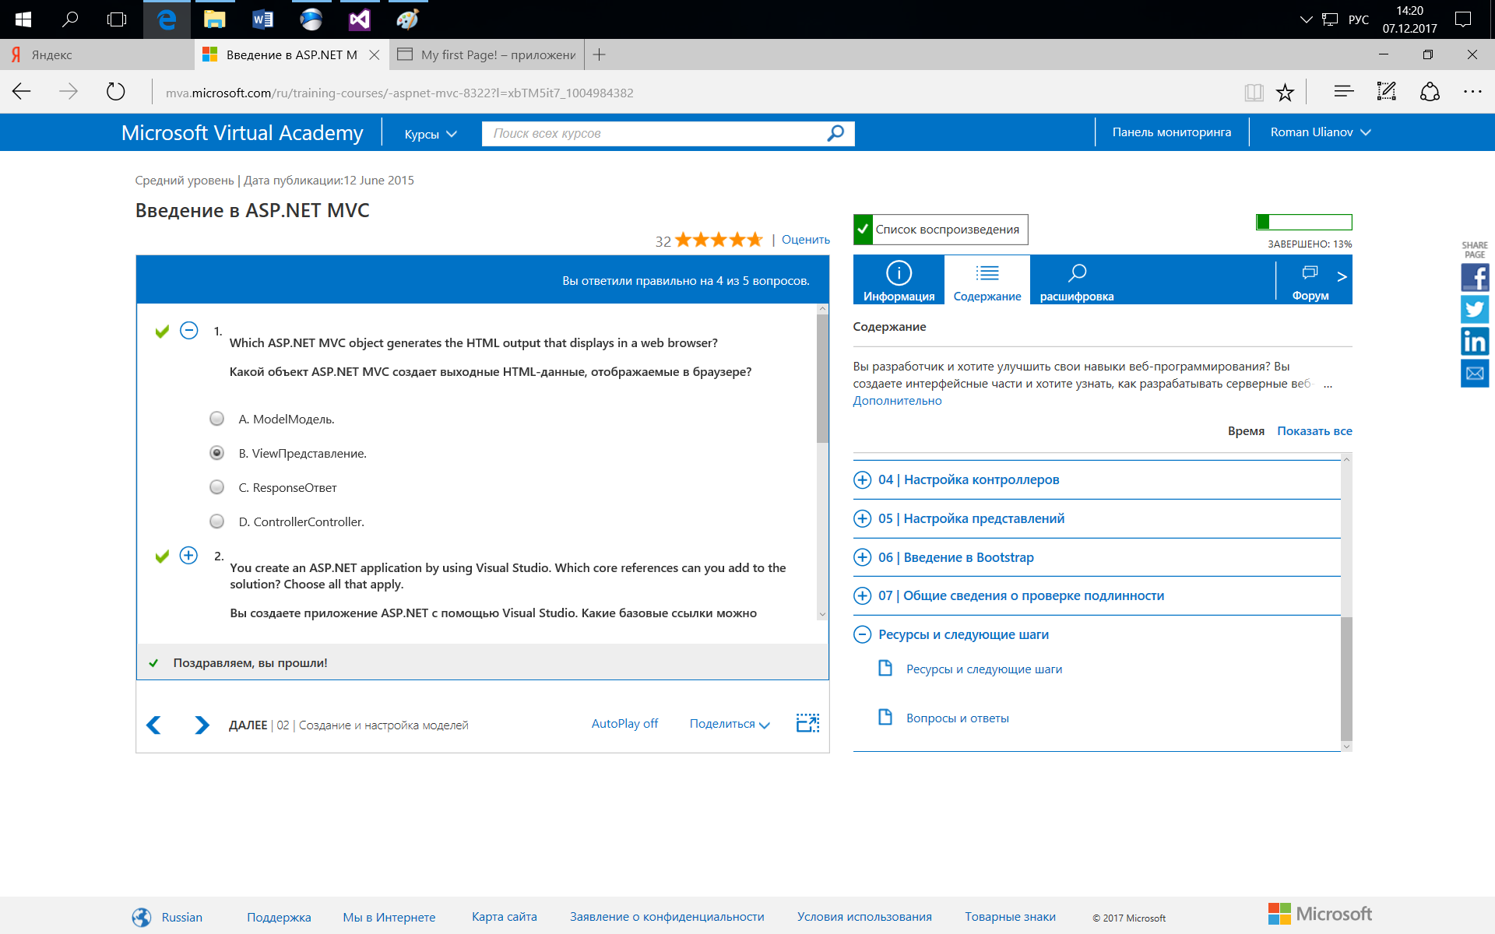Share page on LinkedIn
Screen dimensions: 1495x934
[x=1475, y=341]
